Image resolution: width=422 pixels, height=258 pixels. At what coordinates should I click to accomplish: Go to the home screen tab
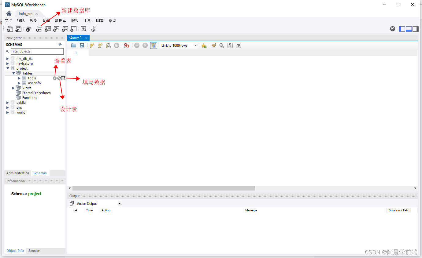[9, 14]
